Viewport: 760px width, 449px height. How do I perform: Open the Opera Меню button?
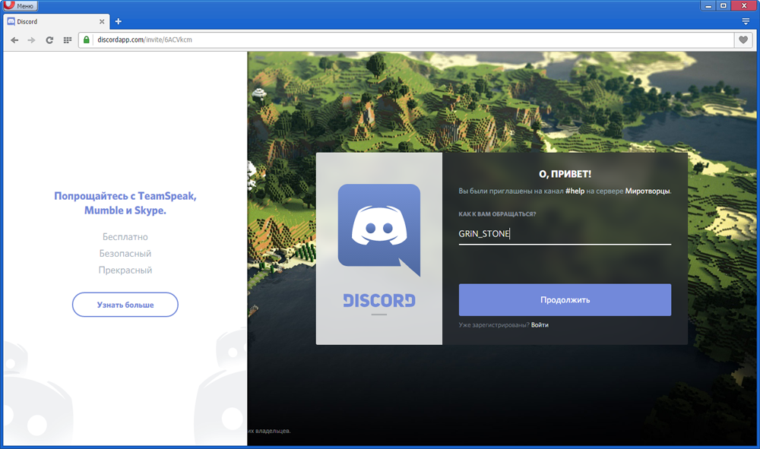tap(21, 6)
